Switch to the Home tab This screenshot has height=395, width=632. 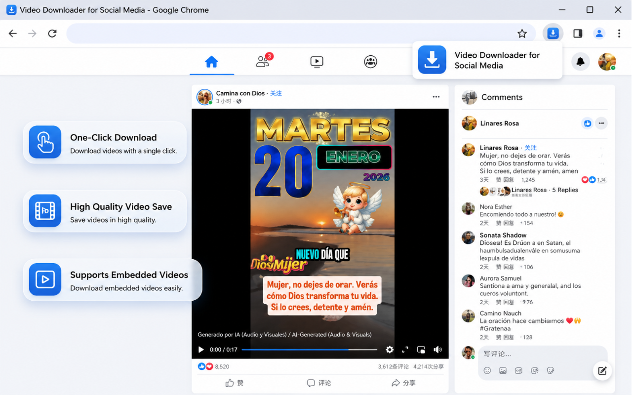(211, 62)
